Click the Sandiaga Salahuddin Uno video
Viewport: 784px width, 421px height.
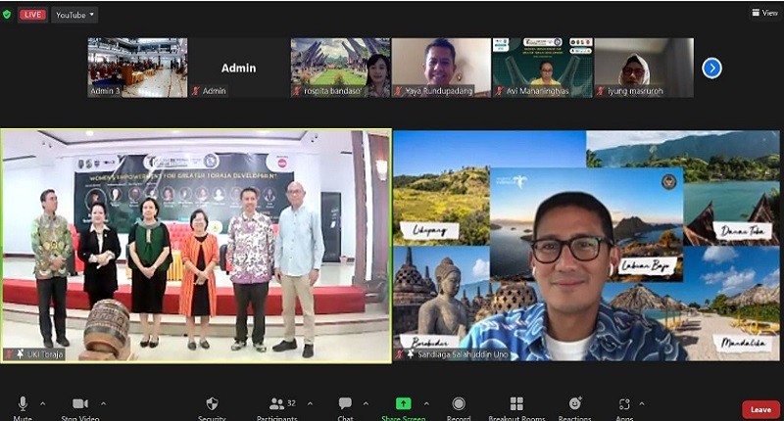click(586, 246)
